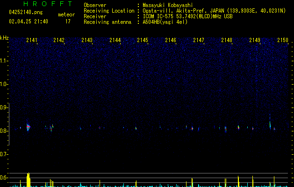Click the 2143 time axis marker

(x=87, y=40)
